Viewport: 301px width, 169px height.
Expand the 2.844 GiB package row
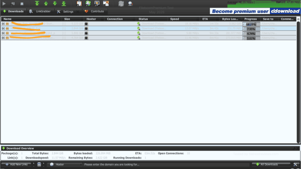click(3, 28)
